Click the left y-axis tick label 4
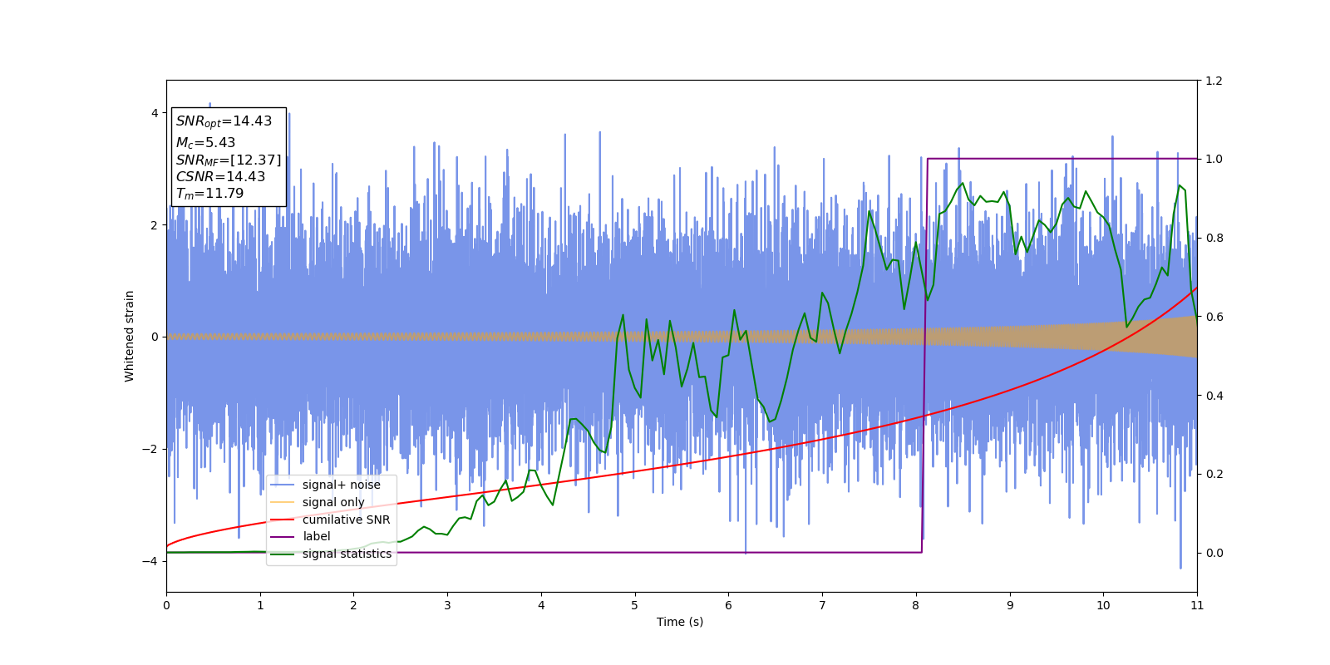This screenshot has height=665, width=1330. (155, 113)
